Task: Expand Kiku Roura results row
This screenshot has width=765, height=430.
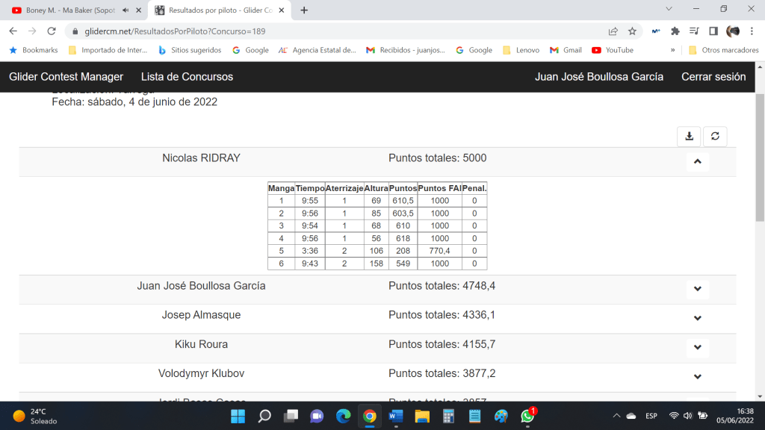Action: pos(697,347)
